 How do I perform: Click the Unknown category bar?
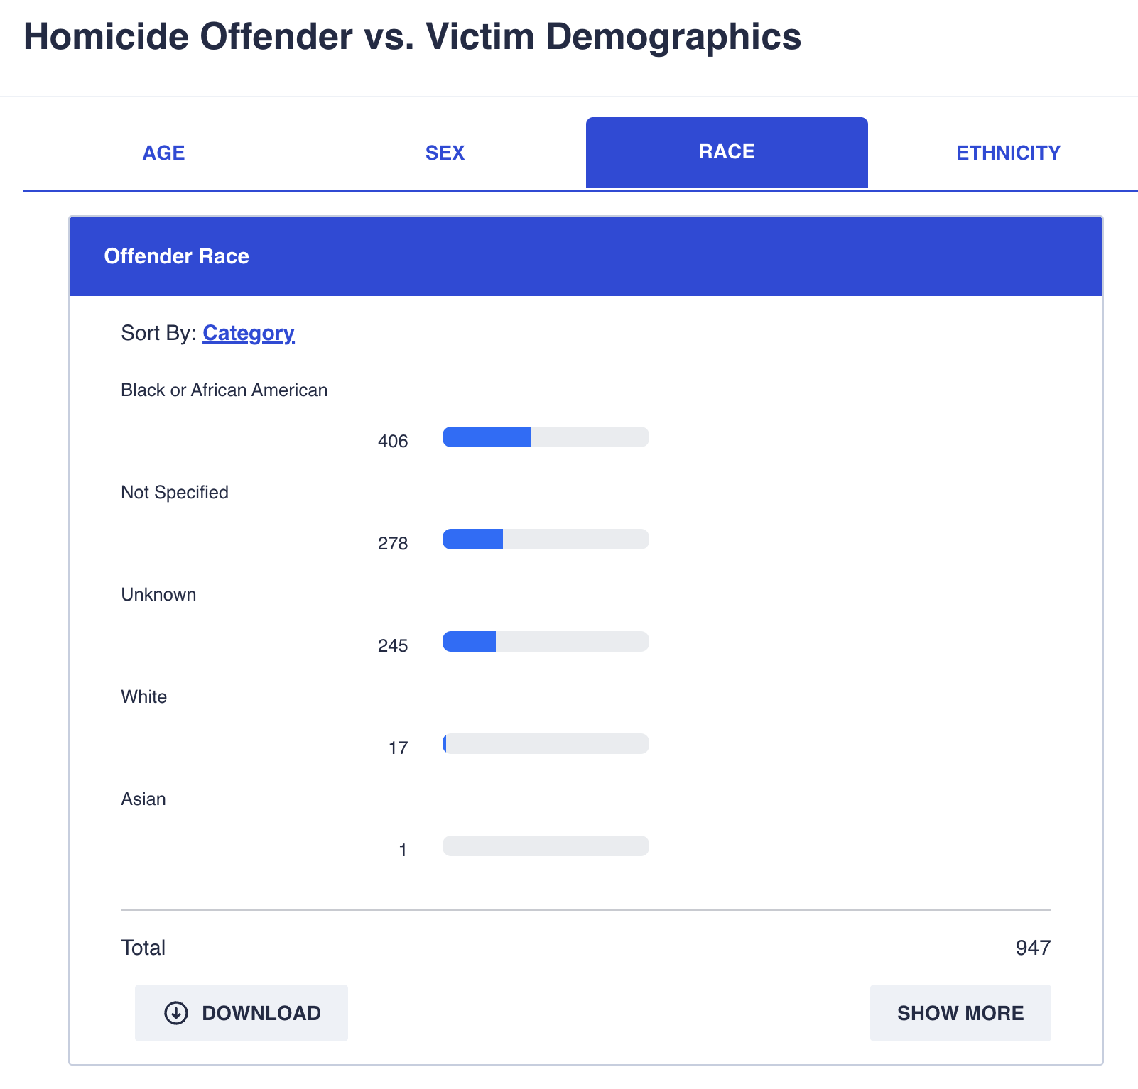pos(546,642)
